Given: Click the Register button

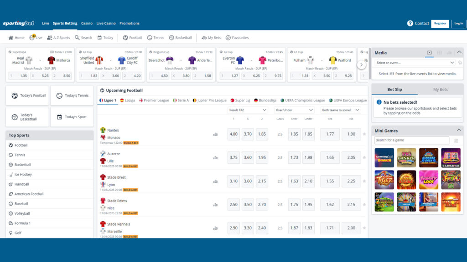Looking at the screenshot, I should pyautogui.click(x=440, y=23).
